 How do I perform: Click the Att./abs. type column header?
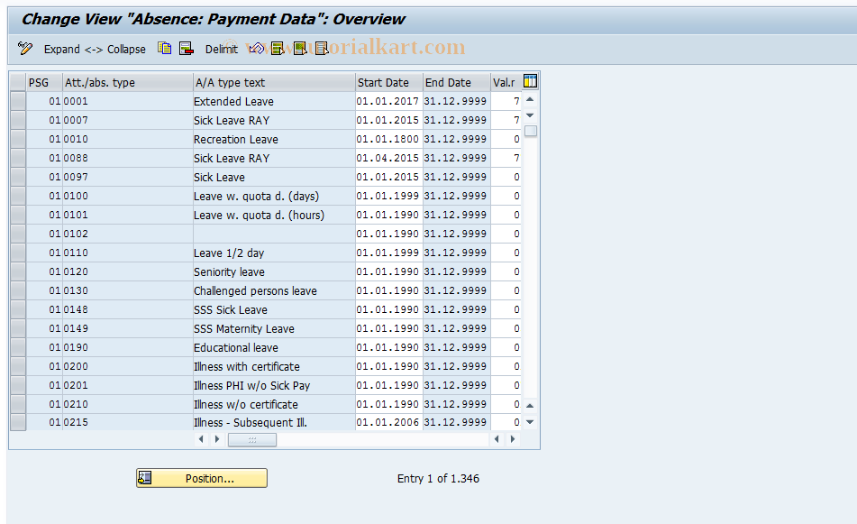127,82
